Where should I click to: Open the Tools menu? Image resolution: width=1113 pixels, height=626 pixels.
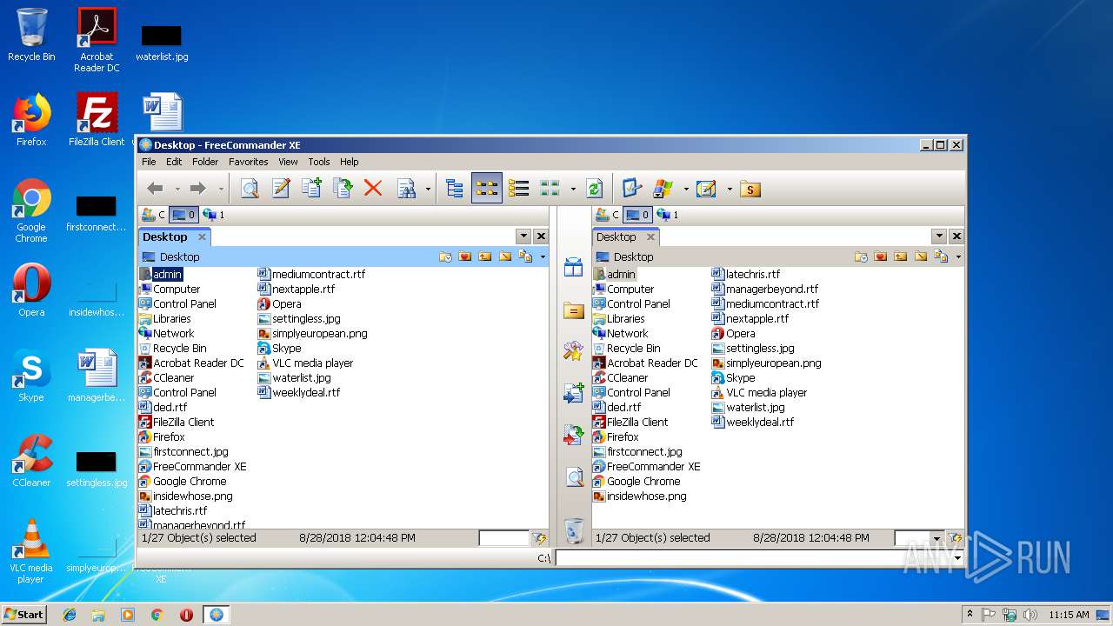point(319,162)
